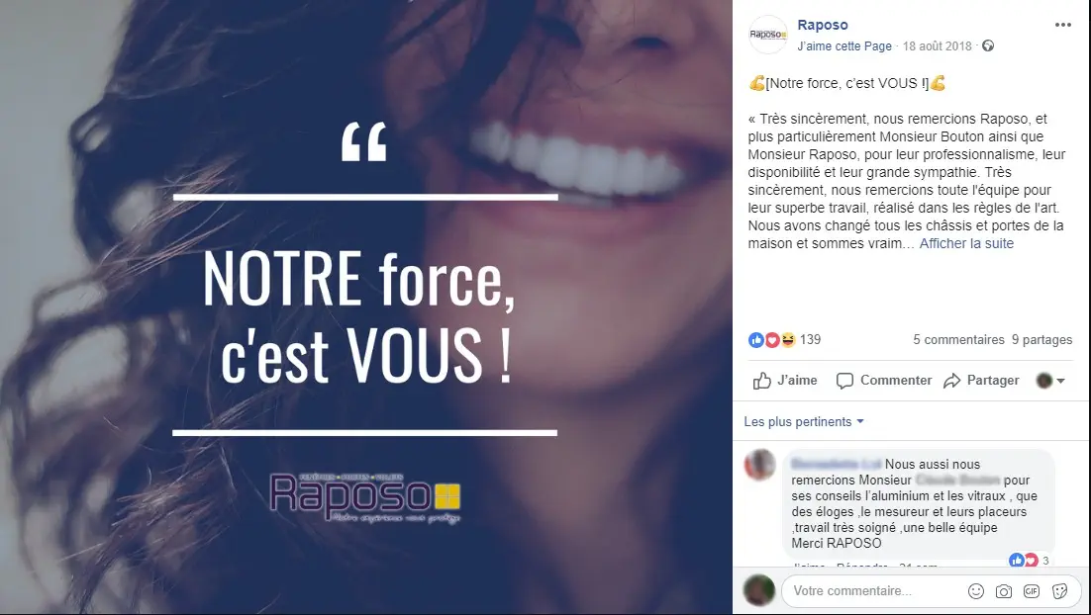
Task: View the 9 partages list
Action: 1041,340
